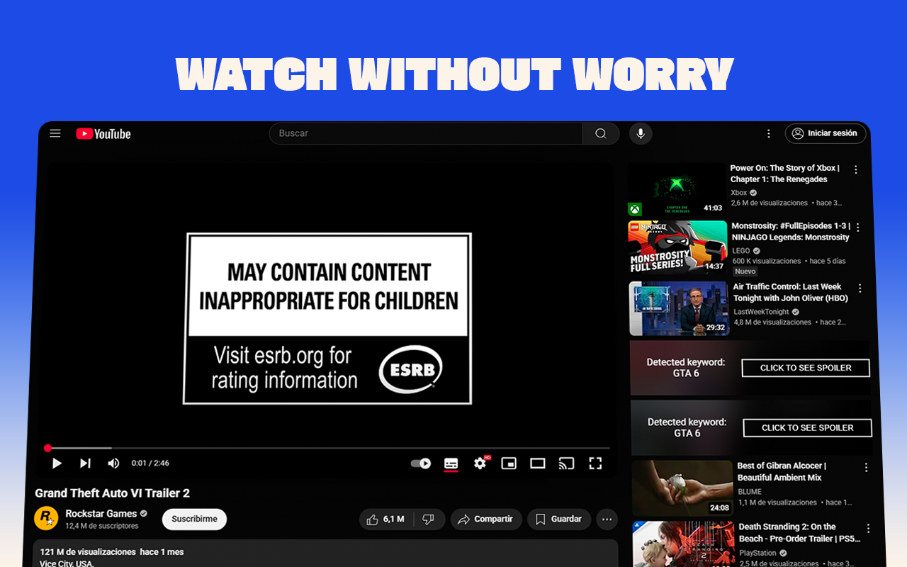This screenshot has width=907, height=567.
Task: Save video with Guardar button
Action: (559, 520)
